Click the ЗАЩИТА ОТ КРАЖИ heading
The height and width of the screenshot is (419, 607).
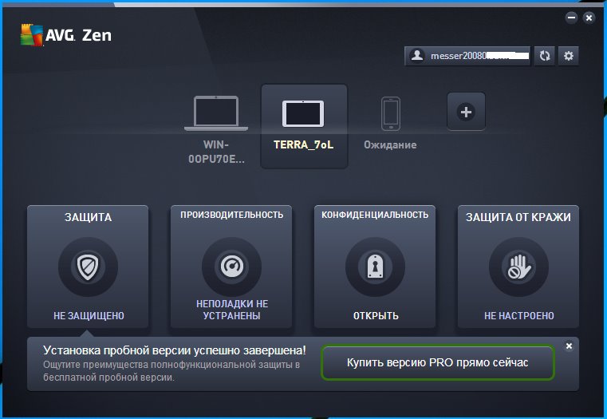[x=518, y=217]
